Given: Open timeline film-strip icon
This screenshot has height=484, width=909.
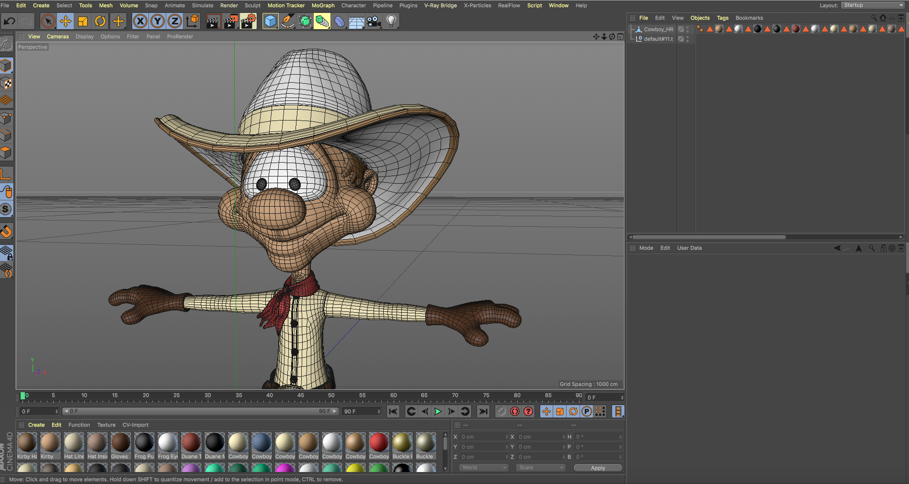Looking at the screenshot, I should 618,411.
